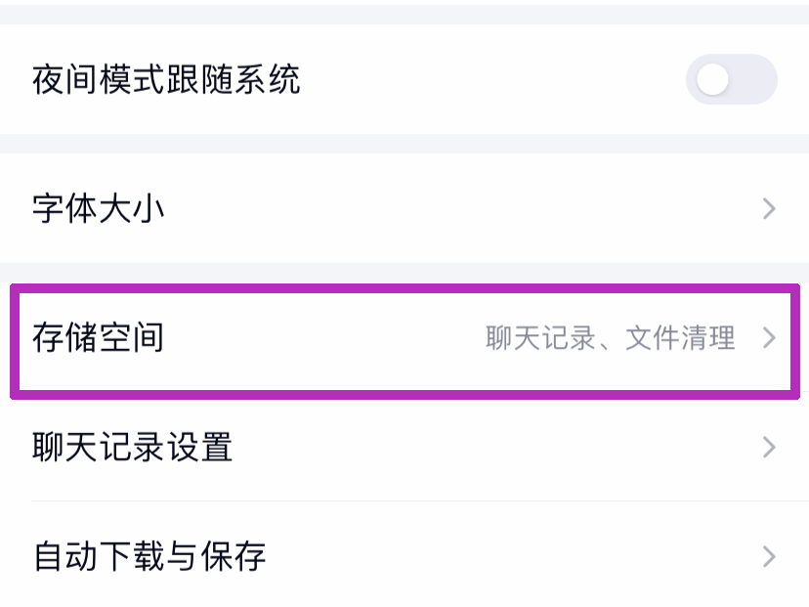
Task: Select the 聊天记录设置 label
Action: coord(132,448)
